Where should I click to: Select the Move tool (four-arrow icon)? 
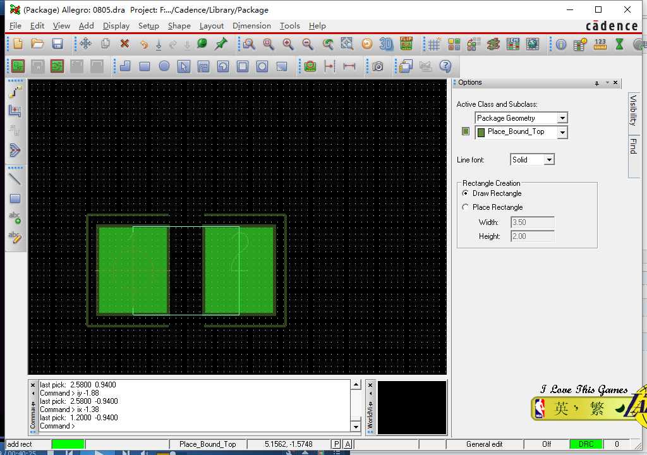pos(86,44)
